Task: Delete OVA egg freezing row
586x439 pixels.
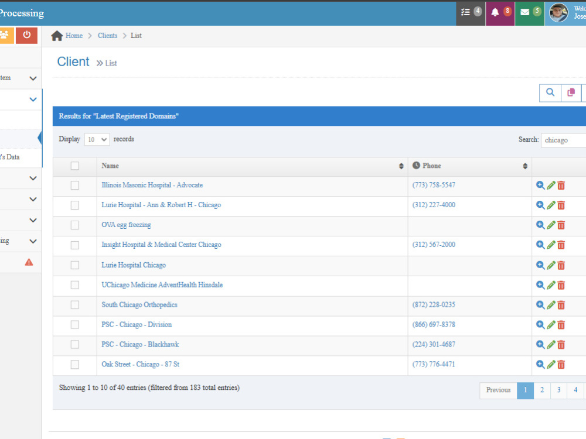Action: (561, 225)
